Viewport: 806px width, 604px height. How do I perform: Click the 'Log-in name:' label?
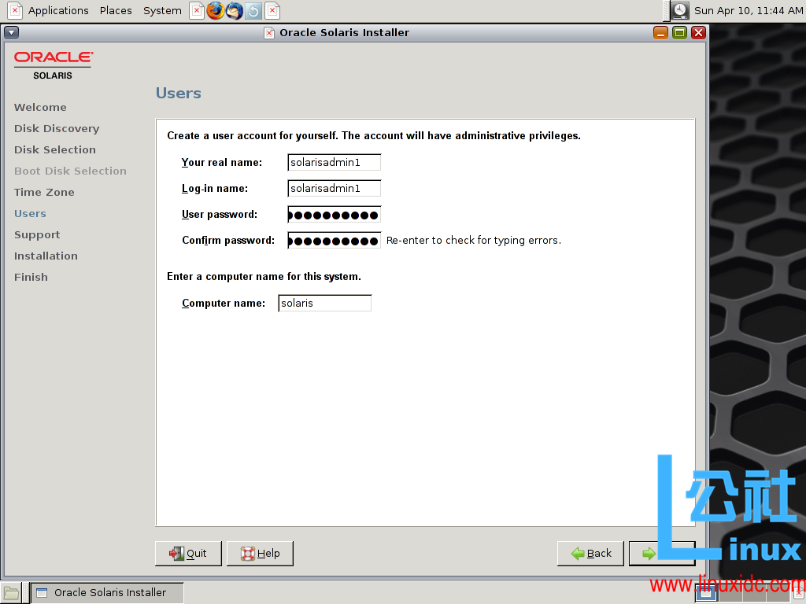click(x=214, y=189)
